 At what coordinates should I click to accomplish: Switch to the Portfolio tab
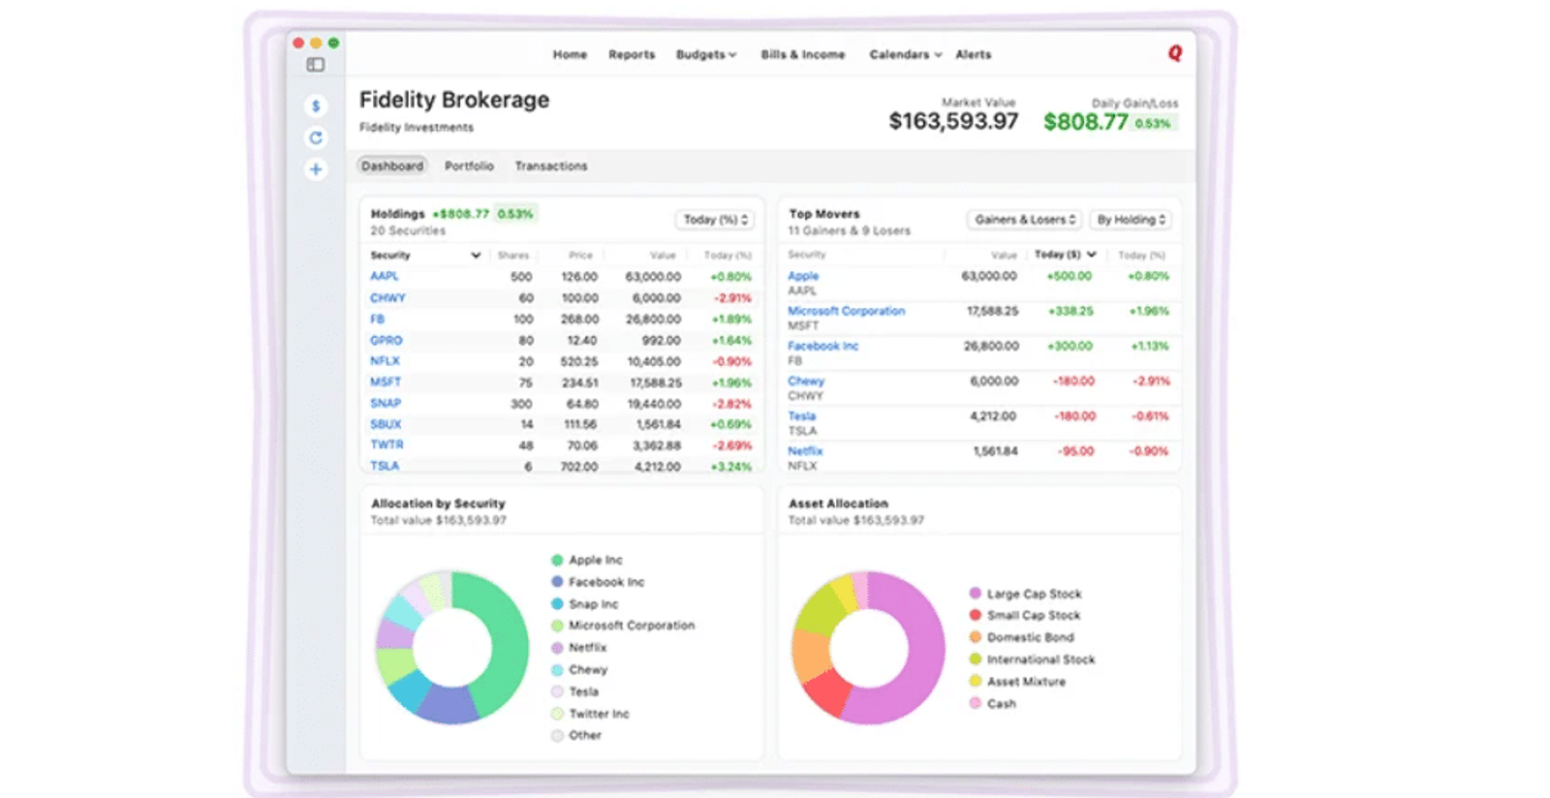coord(469,166)
